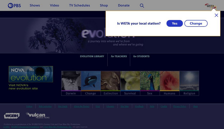Viewport: 224px width, 129px height.
Task: Click the WGBH logo in the footer
Action: point(12,116)
